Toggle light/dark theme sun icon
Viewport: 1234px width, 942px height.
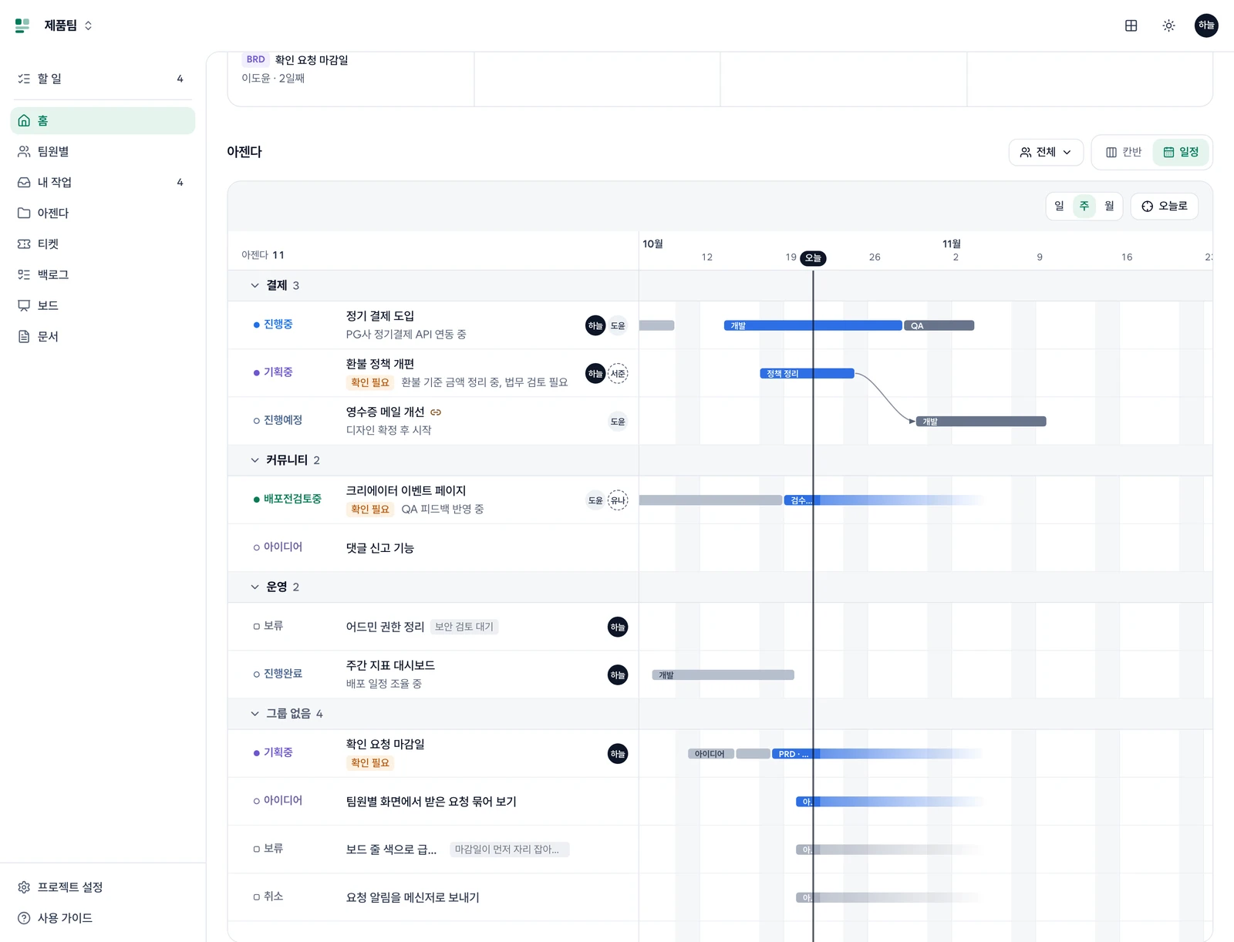coord(1168,25)
